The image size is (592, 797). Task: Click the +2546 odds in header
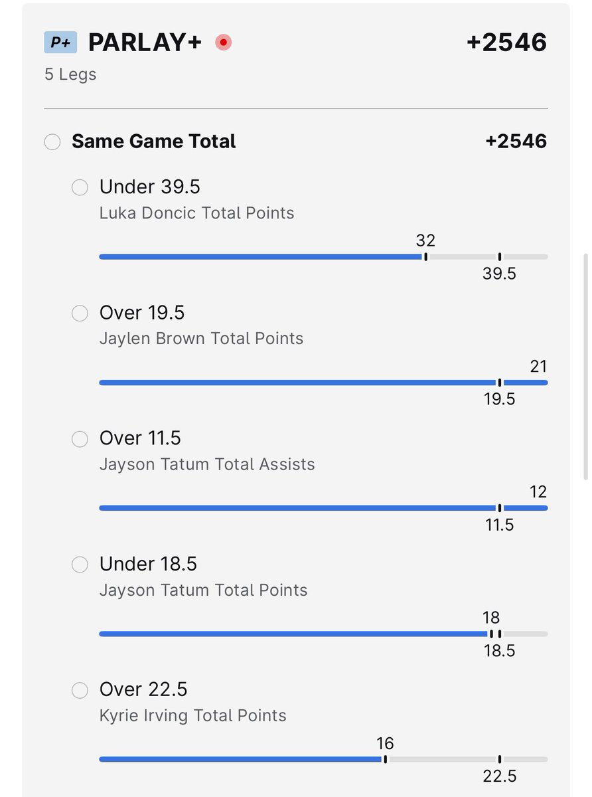click(x=507, y=43)
